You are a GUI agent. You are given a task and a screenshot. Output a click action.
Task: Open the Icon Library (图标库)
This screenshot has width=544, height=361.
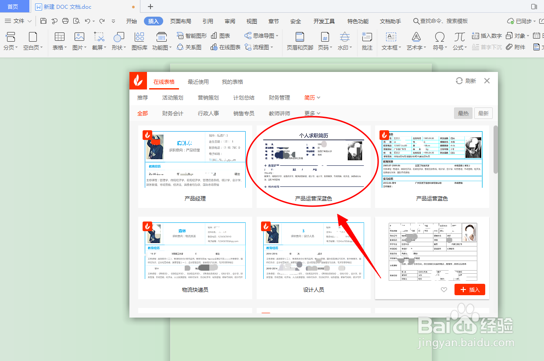[140, 41]
